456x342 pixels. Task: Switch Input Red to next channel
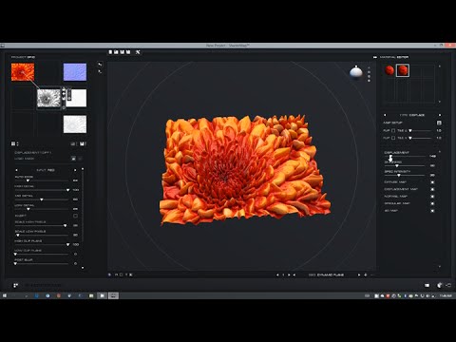[x=75, y=170]
